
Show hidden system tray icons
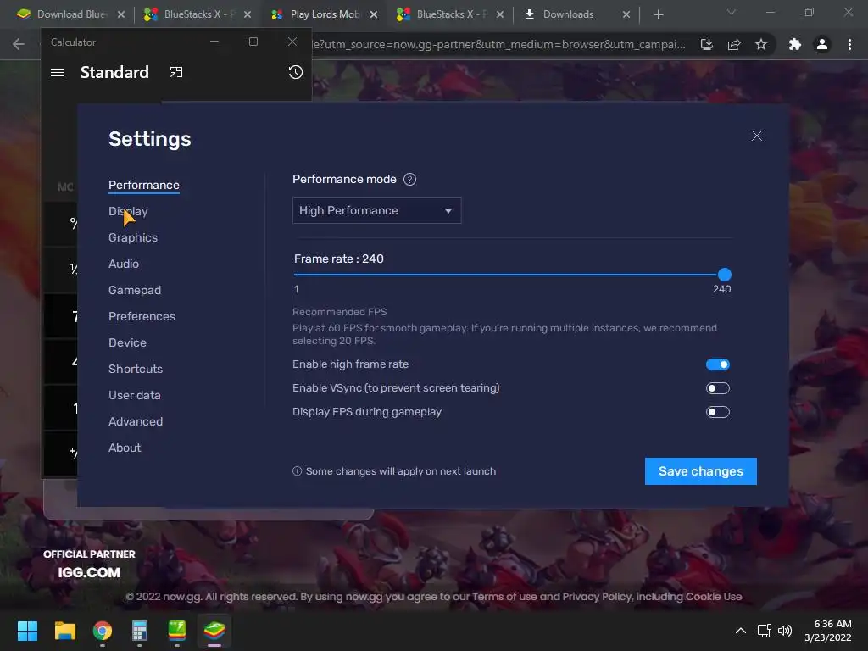[740, 631]
